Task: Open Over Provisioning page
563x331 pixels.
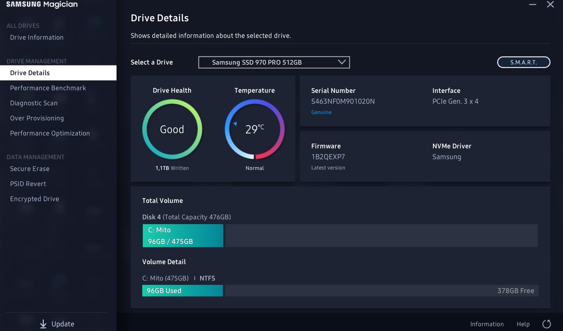Action: coord(37,118)
